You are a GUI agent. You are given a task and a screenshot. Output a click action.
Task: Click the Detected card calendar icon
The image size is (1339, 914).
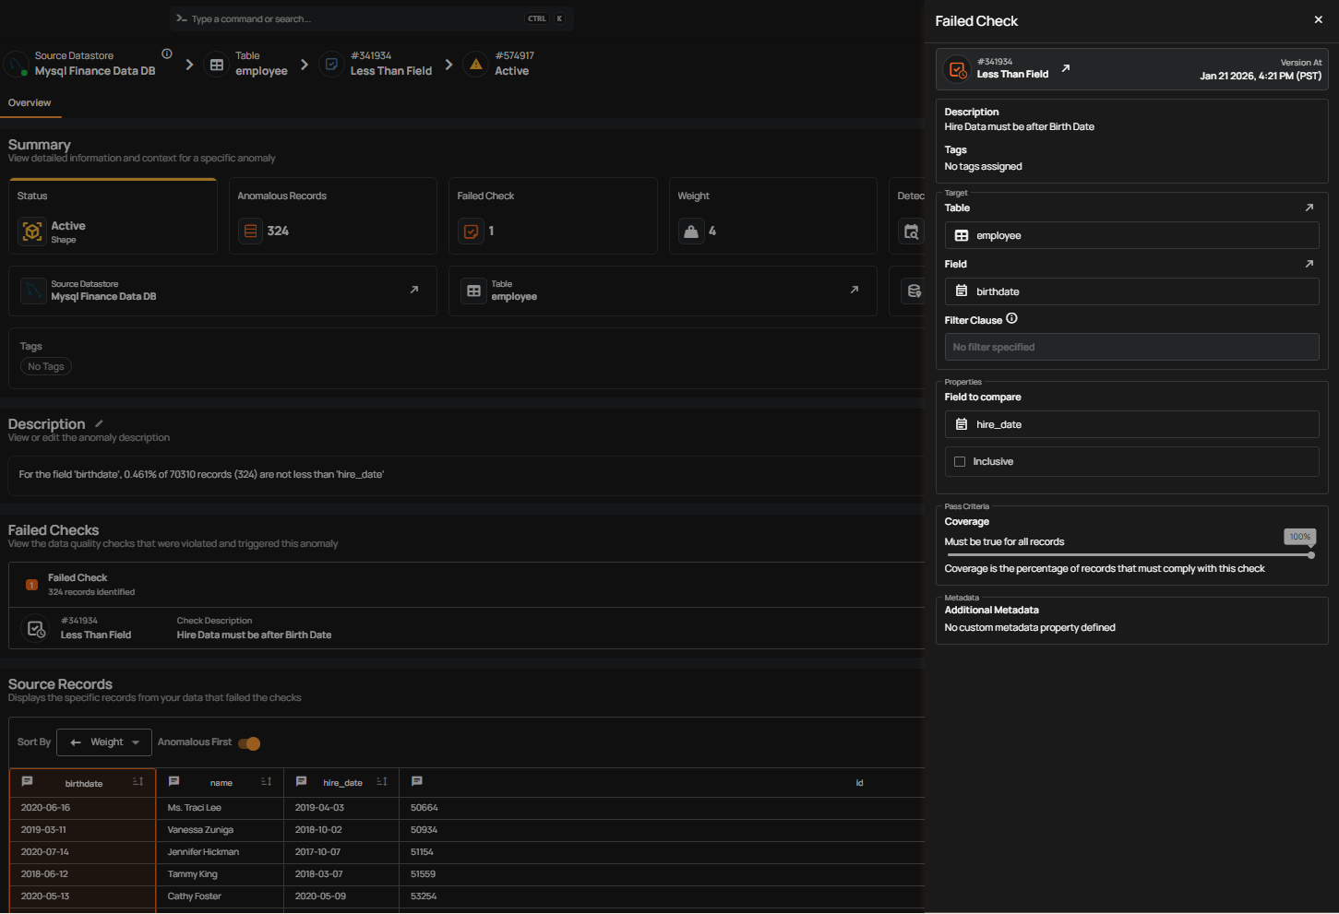coord(911,231)
